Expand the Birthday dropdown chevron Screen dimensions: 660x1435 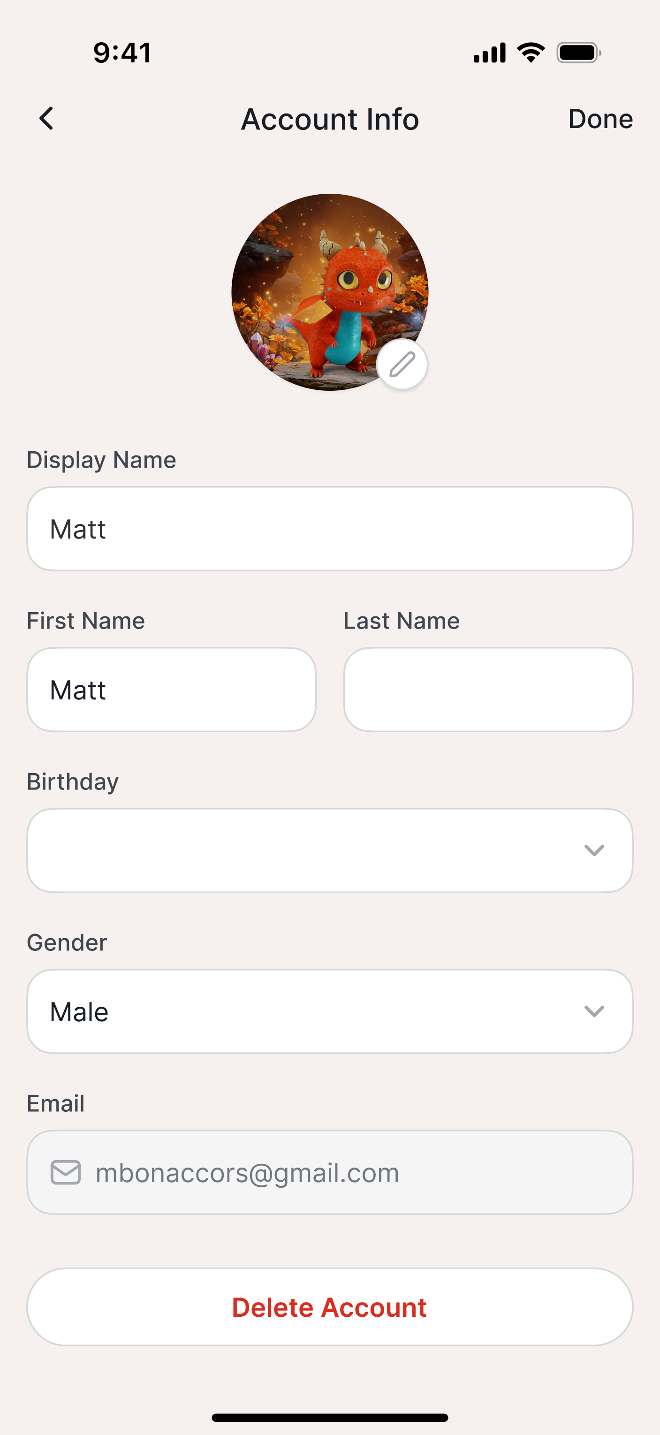pyautogui.click(x=594, y=850)
